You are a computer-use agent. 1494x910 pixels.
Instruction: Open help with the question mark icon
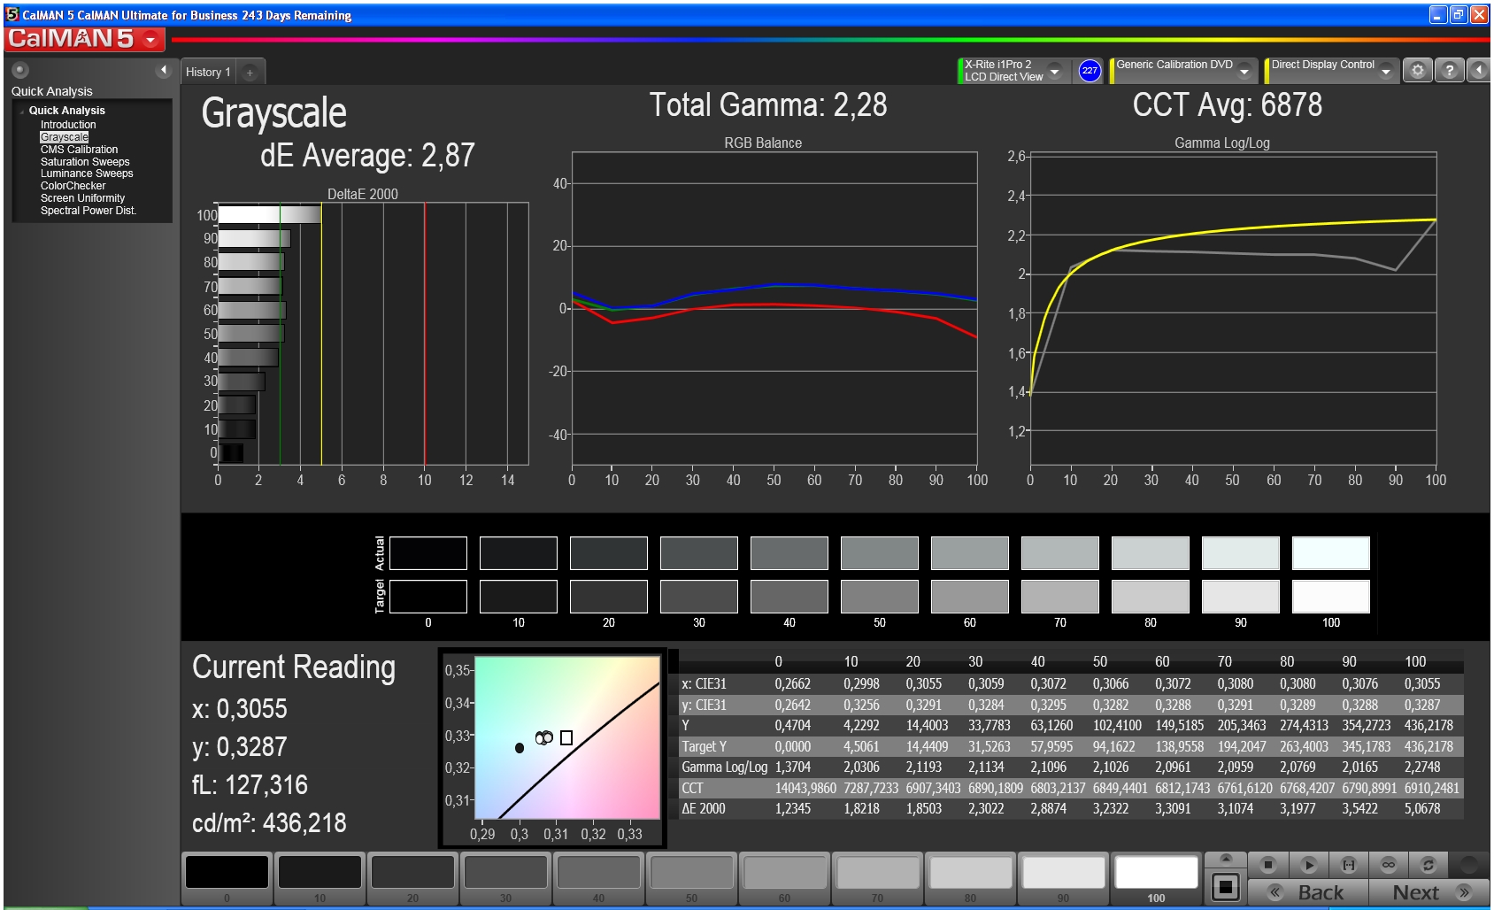click(1449, 70)
